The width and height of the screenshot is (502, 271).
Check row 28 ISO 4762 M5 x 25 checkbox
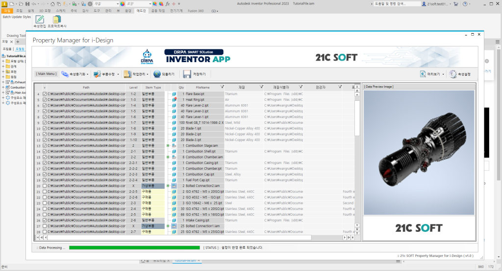click(x=45, y=232)
